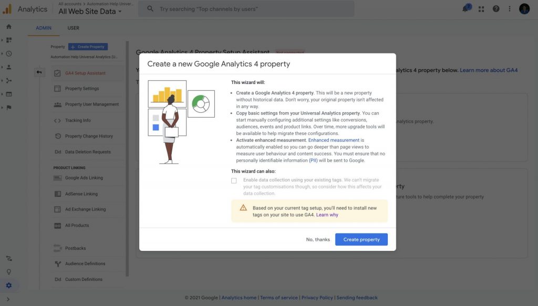Open the user account avatar
The height and width of the screenshot is (306, 538).
[524, 9]
